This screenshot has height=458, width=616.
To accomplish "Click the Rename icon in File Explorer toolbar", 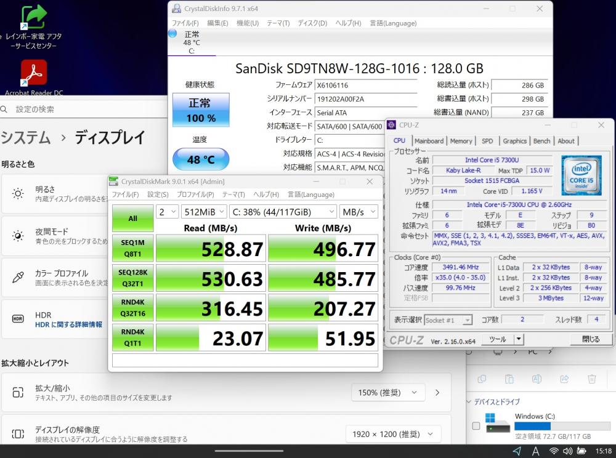I will (537, 379).
